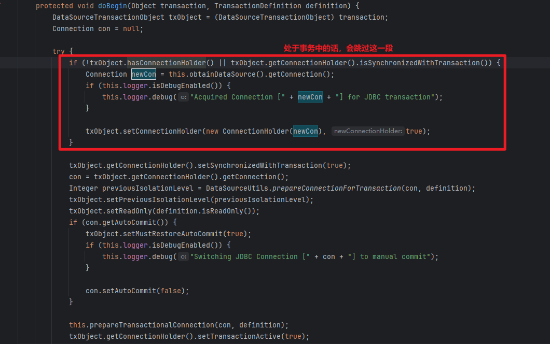Viewport: 550px width, 344px height.
Task: Click the try keyword
Action: coord(59,51)
